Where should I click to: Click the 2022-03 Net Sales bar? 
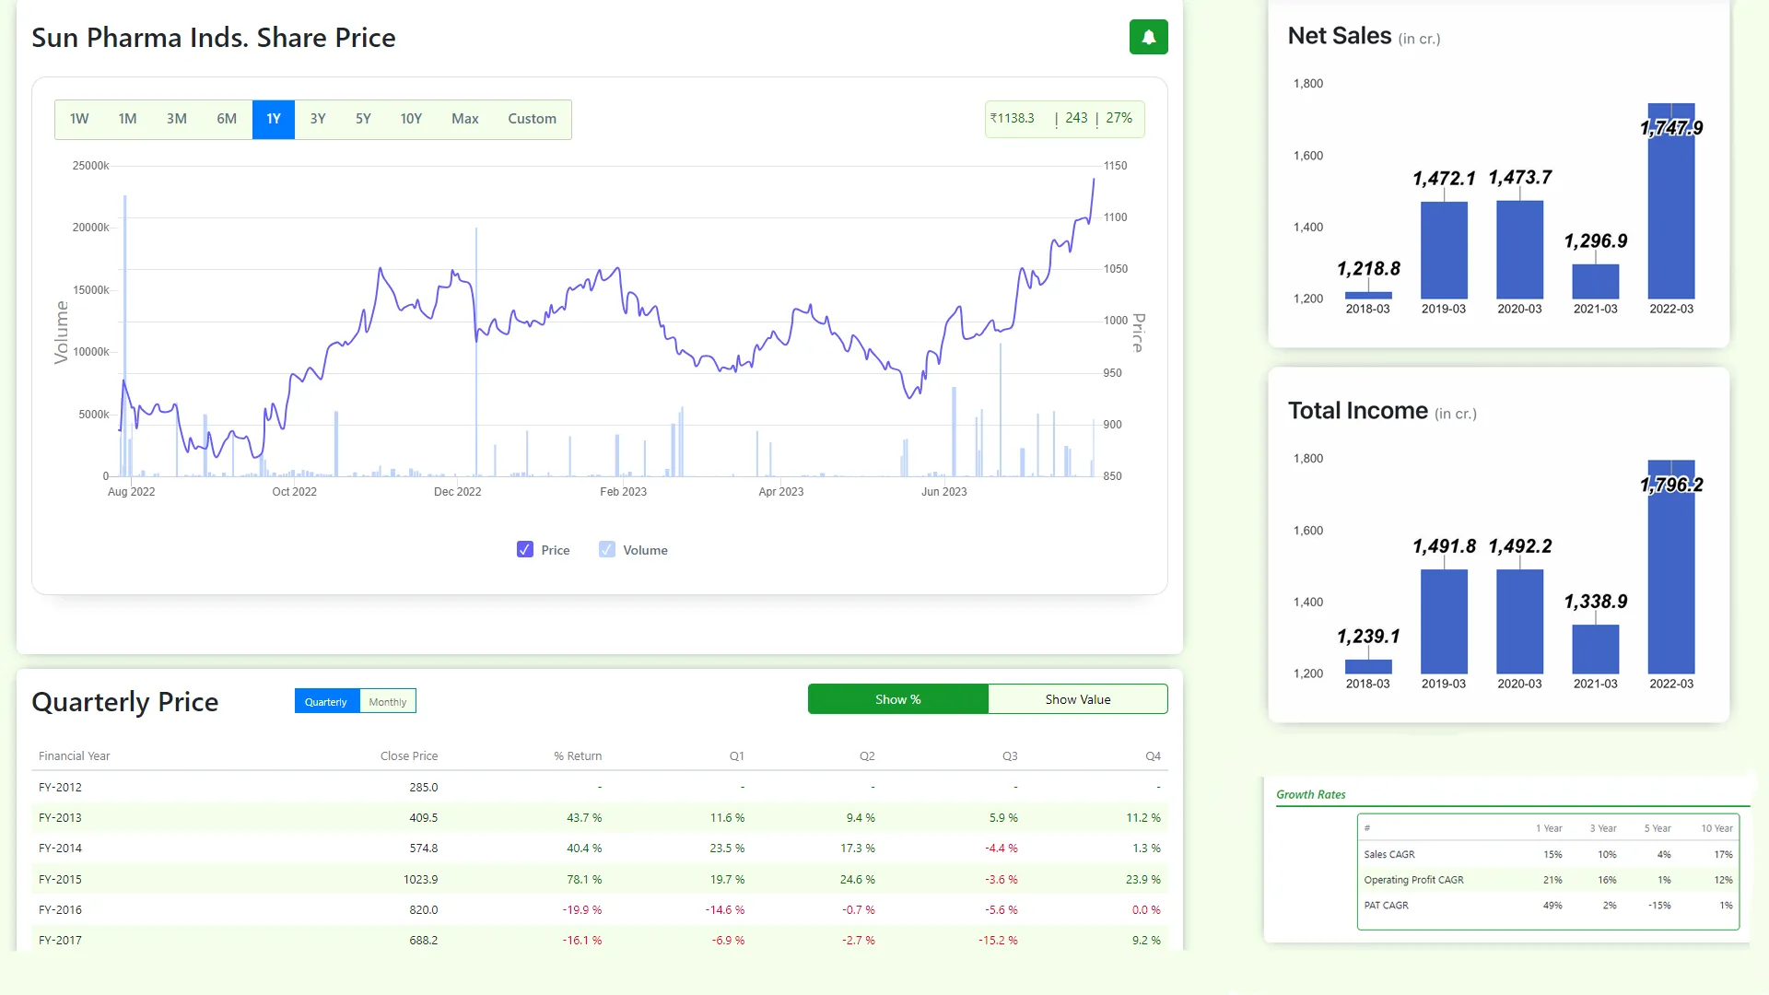tap(1671, 201)
